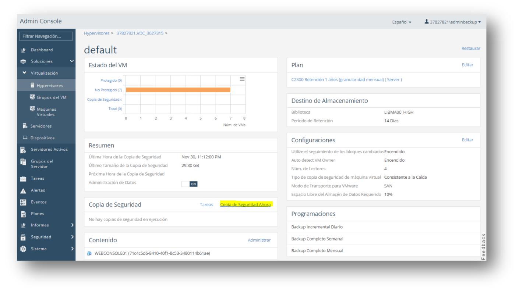Open the C2300 Retención 1 años plan link
519x293 pixels.
point(346,79)
